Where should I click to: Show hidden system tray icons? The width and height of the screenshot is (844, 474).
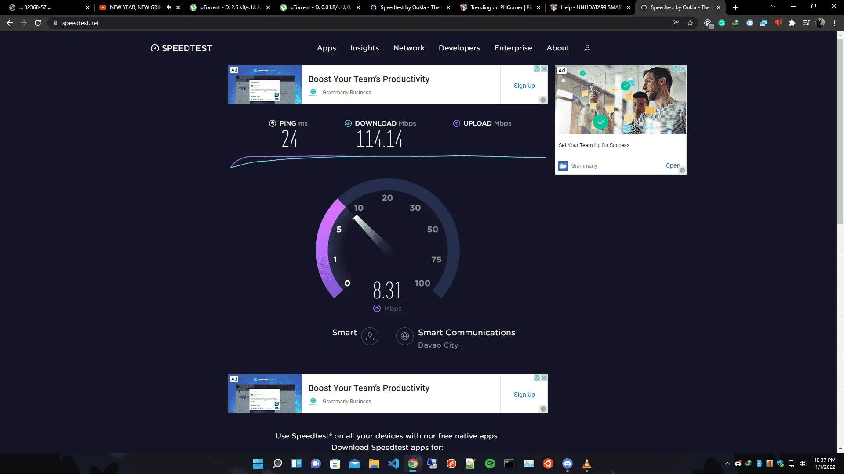pyautogui.click(x=728, y=463)
